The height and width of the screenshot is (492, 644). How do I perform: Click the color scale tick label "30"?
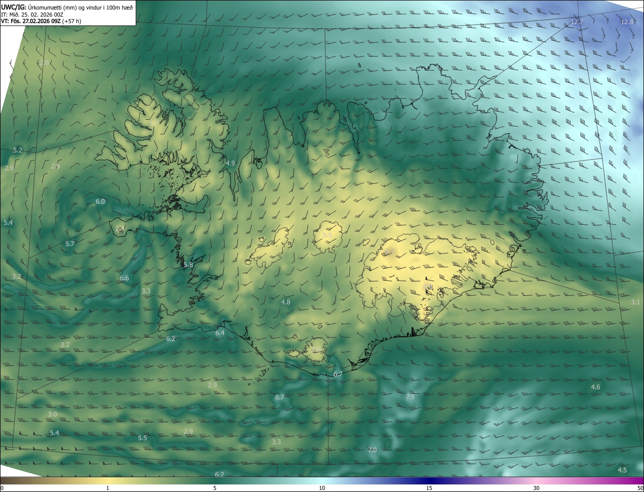[536, 488]
